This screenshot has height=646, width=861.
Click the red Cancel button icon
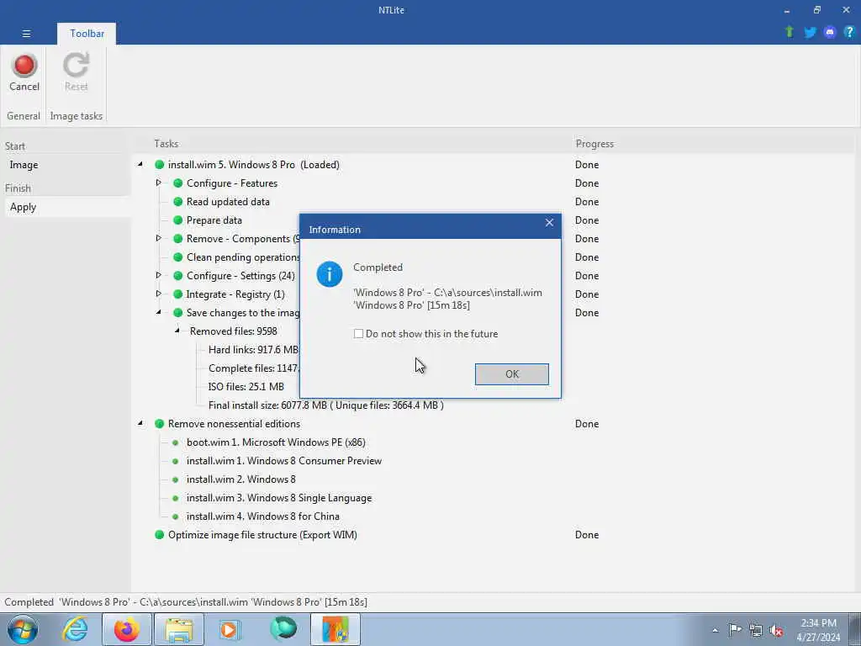coord(24,66)
